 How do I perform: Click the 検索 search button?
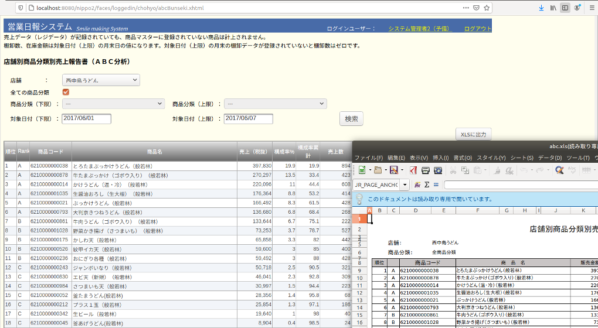coord(351,118)
